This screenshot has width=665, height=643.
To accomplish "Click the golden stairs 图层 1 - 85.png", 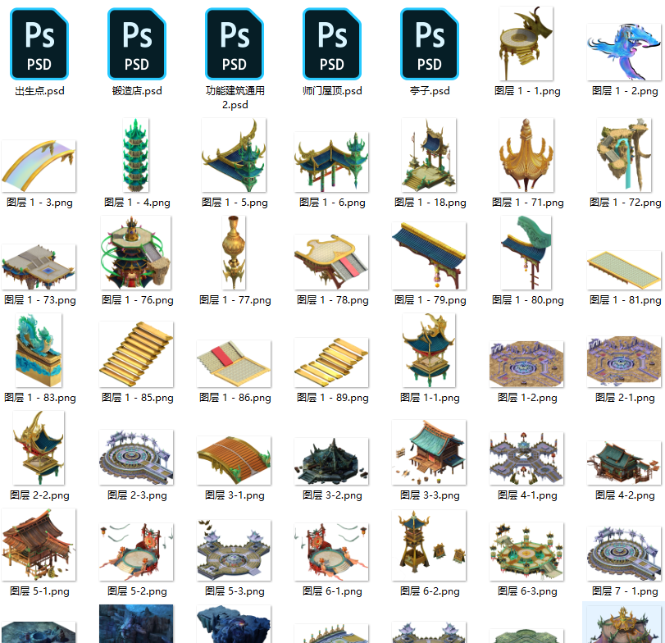I will pos(136,353).
